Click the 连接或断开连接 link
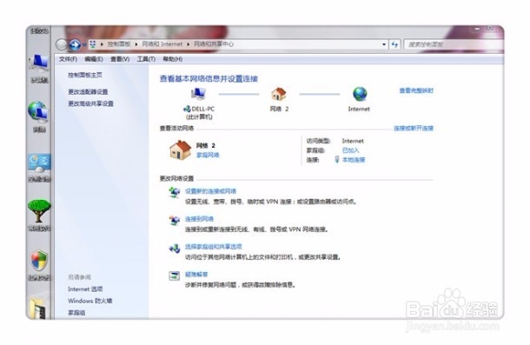Viewport: 530px width, 345px height. tap(414, 129)
